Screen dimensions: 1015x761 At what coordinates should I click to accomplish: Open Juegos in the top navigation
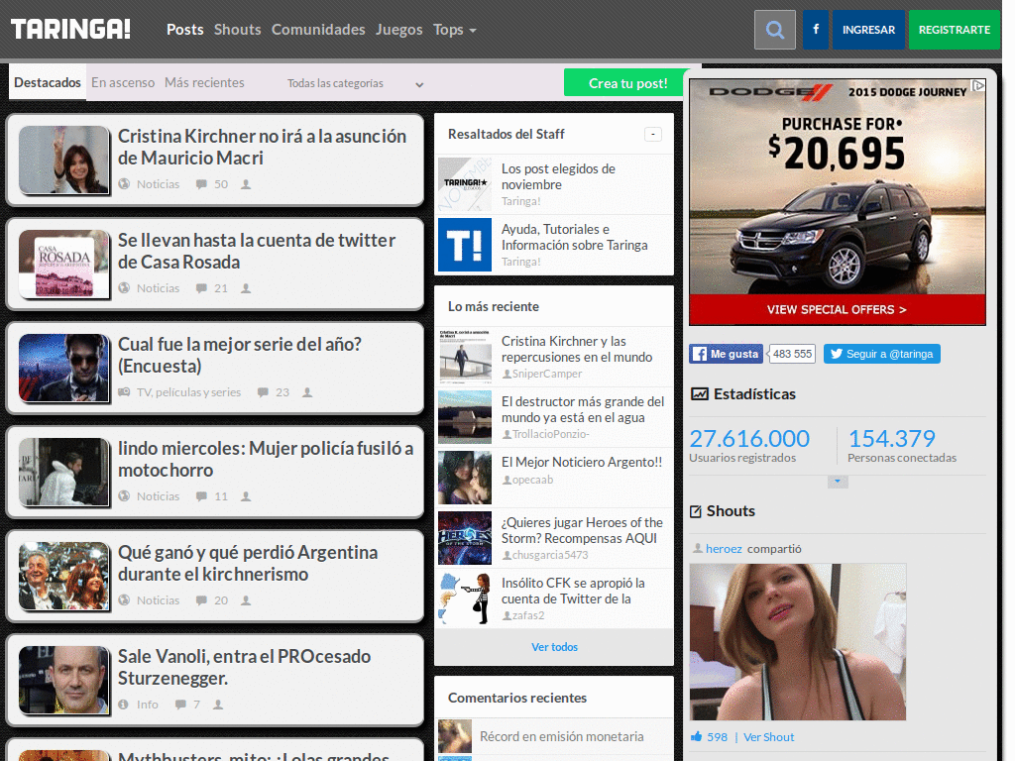click(398, 30)
